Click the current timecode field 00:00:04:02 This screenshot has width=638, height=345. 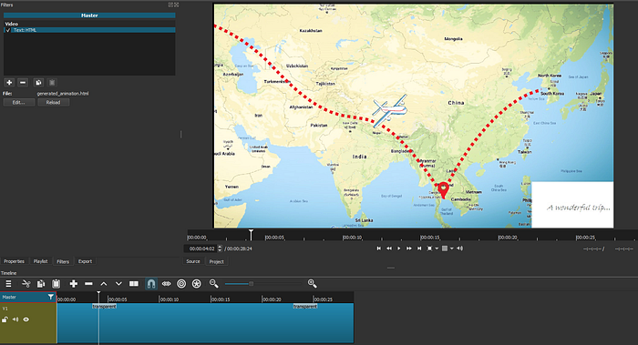[x=201, y=249]
